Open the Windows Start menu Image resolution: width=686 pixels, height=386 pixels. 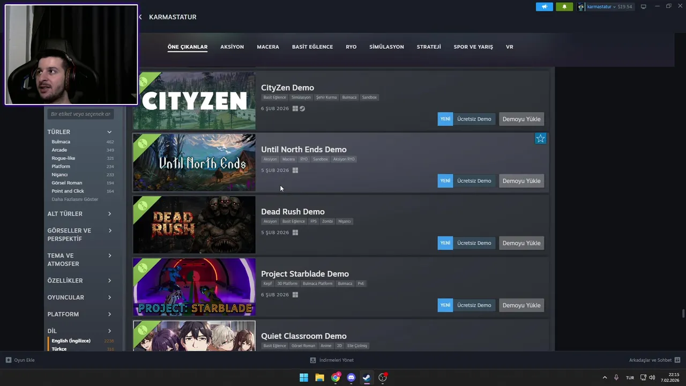304,377
